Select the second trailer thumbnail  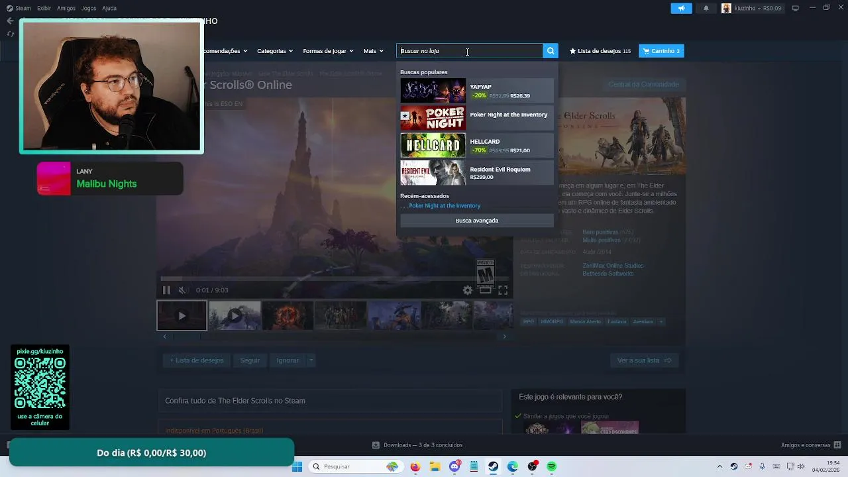pos(235,315)
